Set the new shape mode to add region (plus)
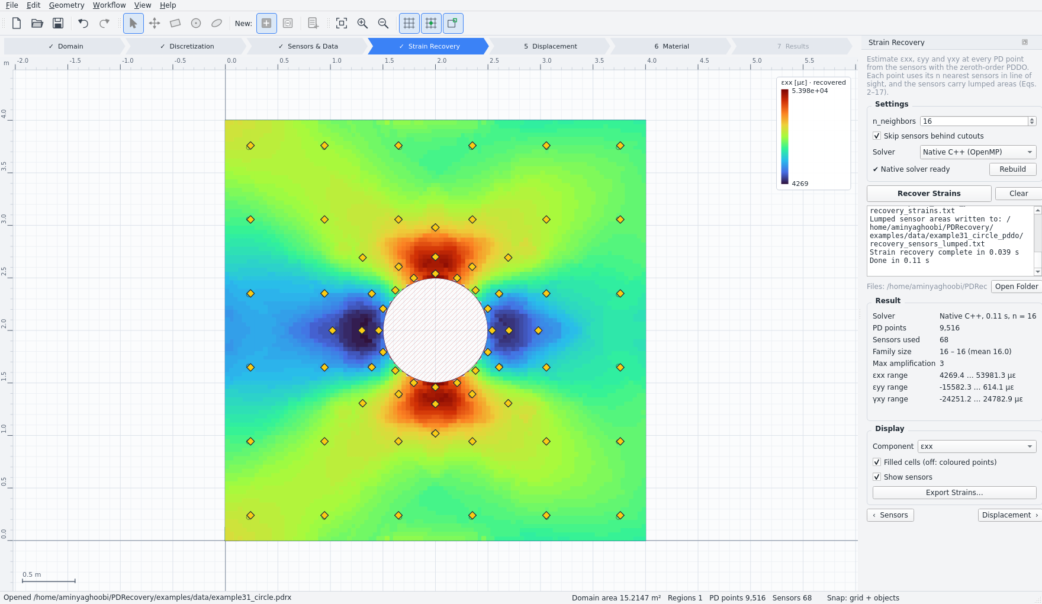Screen dimensions: 1042x604 266,23
